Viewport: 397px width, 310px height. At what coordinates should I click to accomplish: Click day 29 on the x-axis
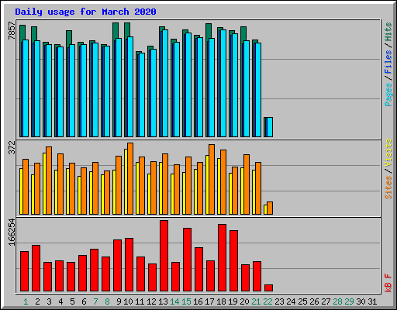pos(349,301)
